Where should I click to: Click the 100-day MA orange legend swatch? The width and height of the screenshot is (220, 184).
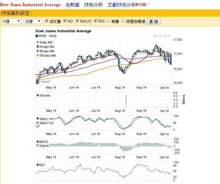pos(38,55)
